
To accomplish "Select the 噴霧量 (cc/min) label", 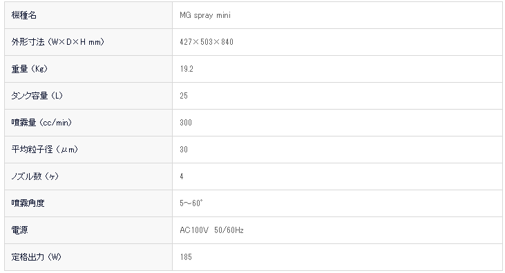I will [41, 123].
